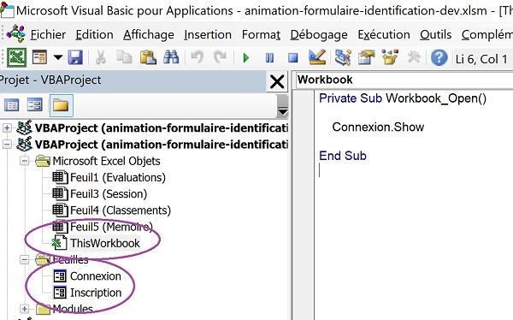Click on the Connexion.Show code line

[378, 127]
